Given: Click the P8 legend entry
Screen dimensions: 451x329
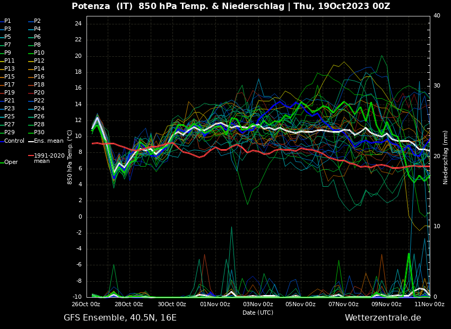Looking at the screenshot, I should tap(37, 45).
